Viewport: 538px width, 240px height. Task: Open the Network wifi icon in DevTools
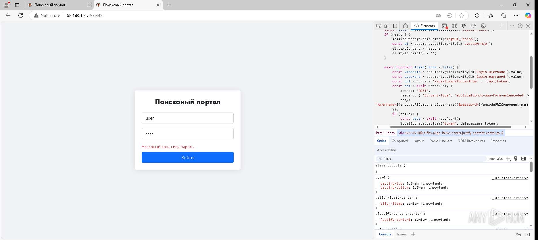pyautogui.click(x=463, y=26)
